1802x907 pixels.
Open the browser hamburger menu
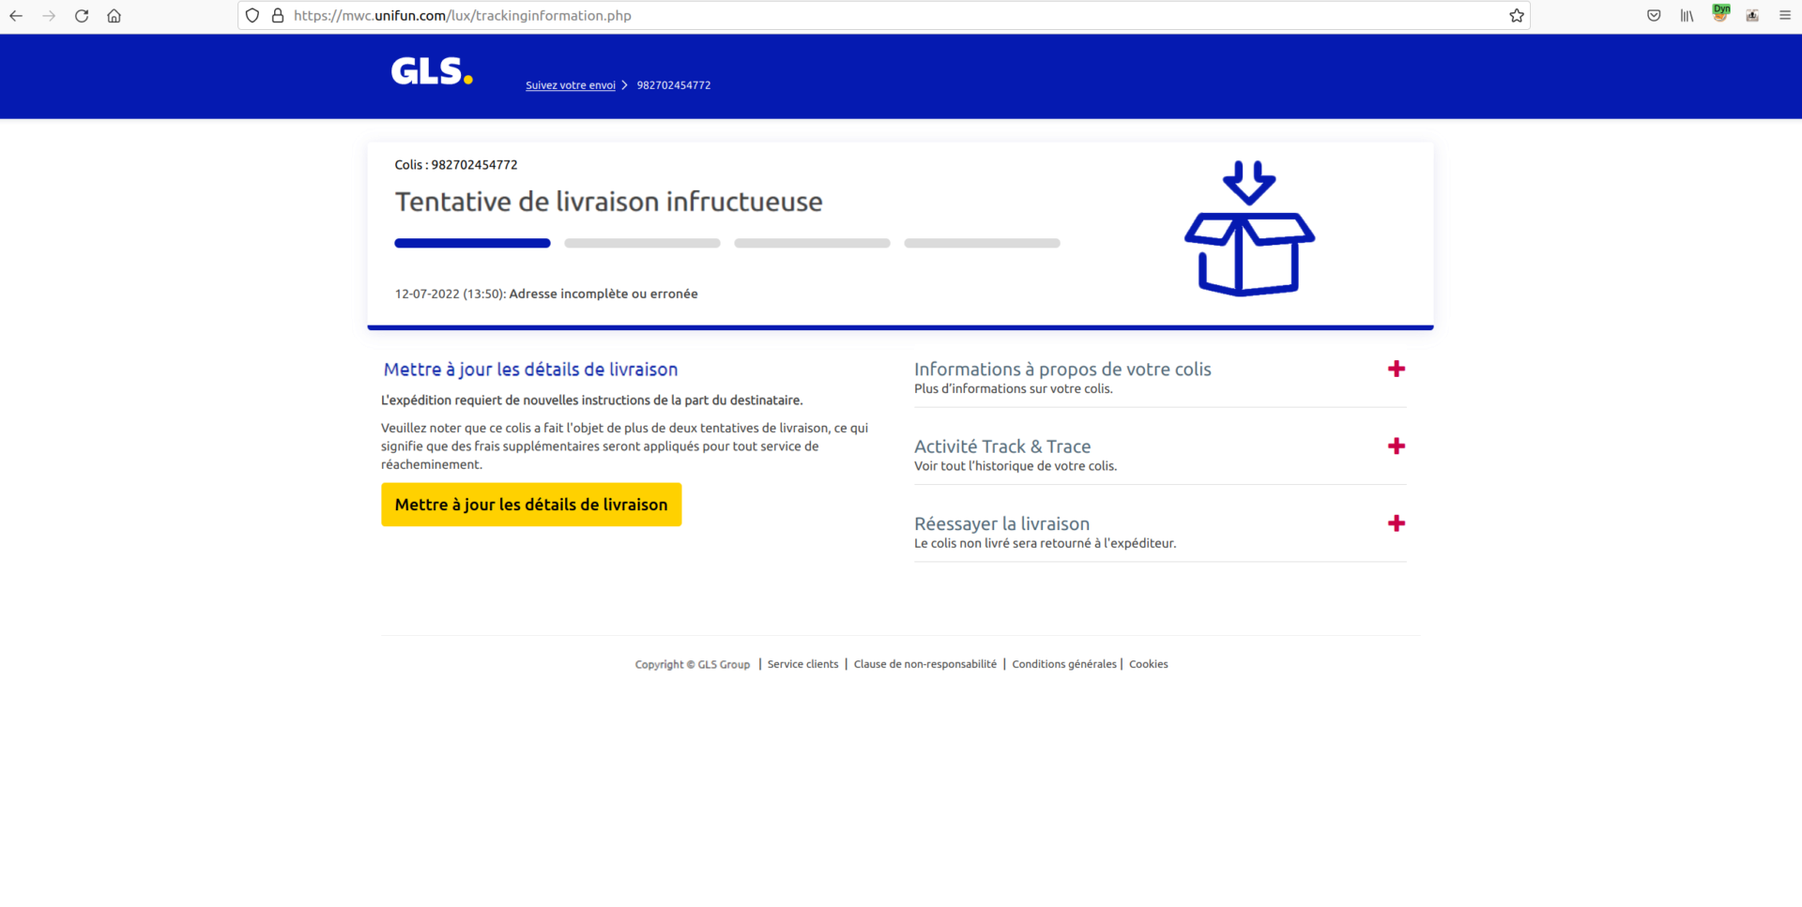click(x=1785, y=16)
